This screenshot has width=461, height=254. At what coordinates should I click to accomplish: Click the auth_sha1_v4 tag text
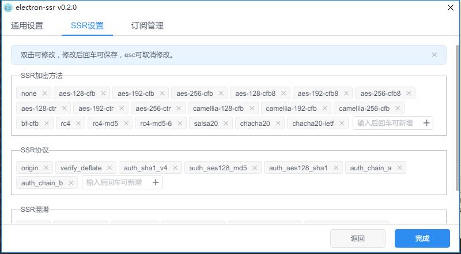click(x=146, y=168)
